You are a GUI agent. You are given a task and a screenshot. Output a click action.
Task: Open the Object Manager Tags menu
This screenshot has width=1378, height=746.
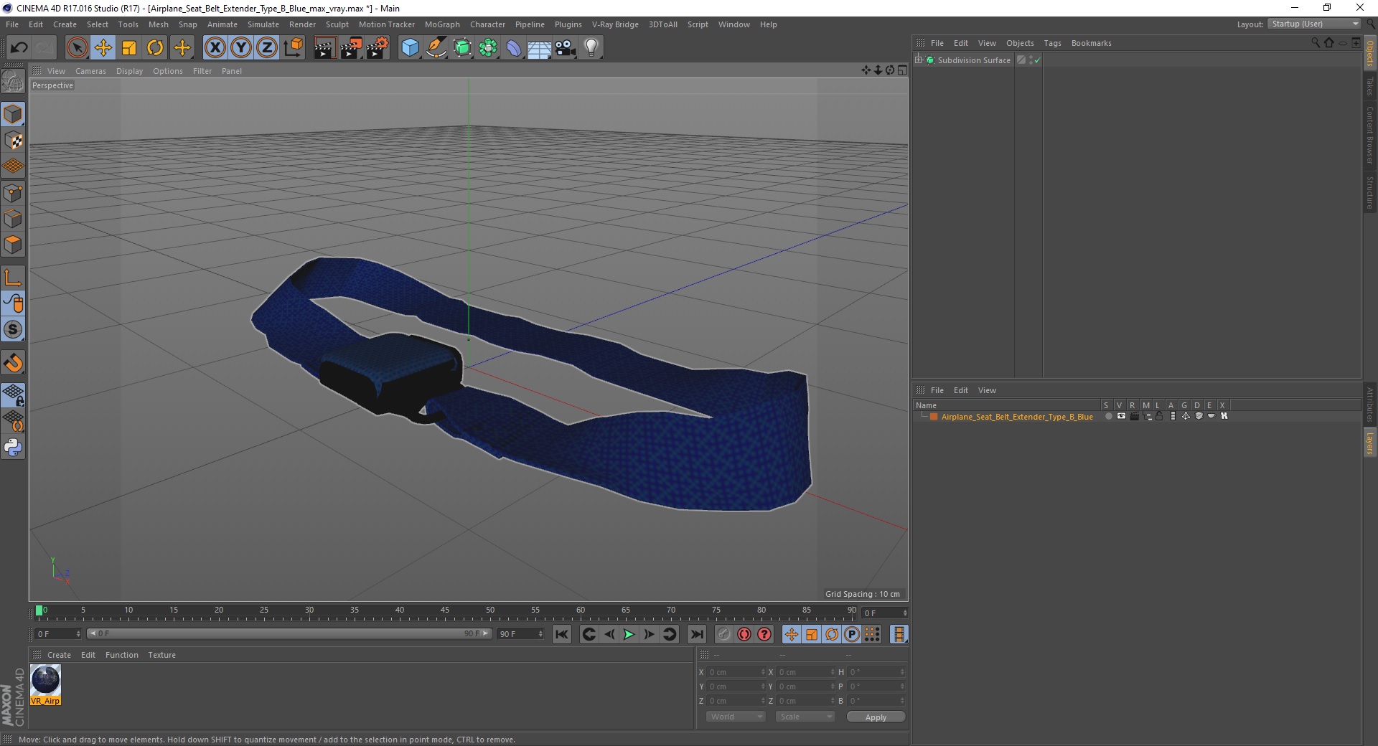coord(1052,43)
